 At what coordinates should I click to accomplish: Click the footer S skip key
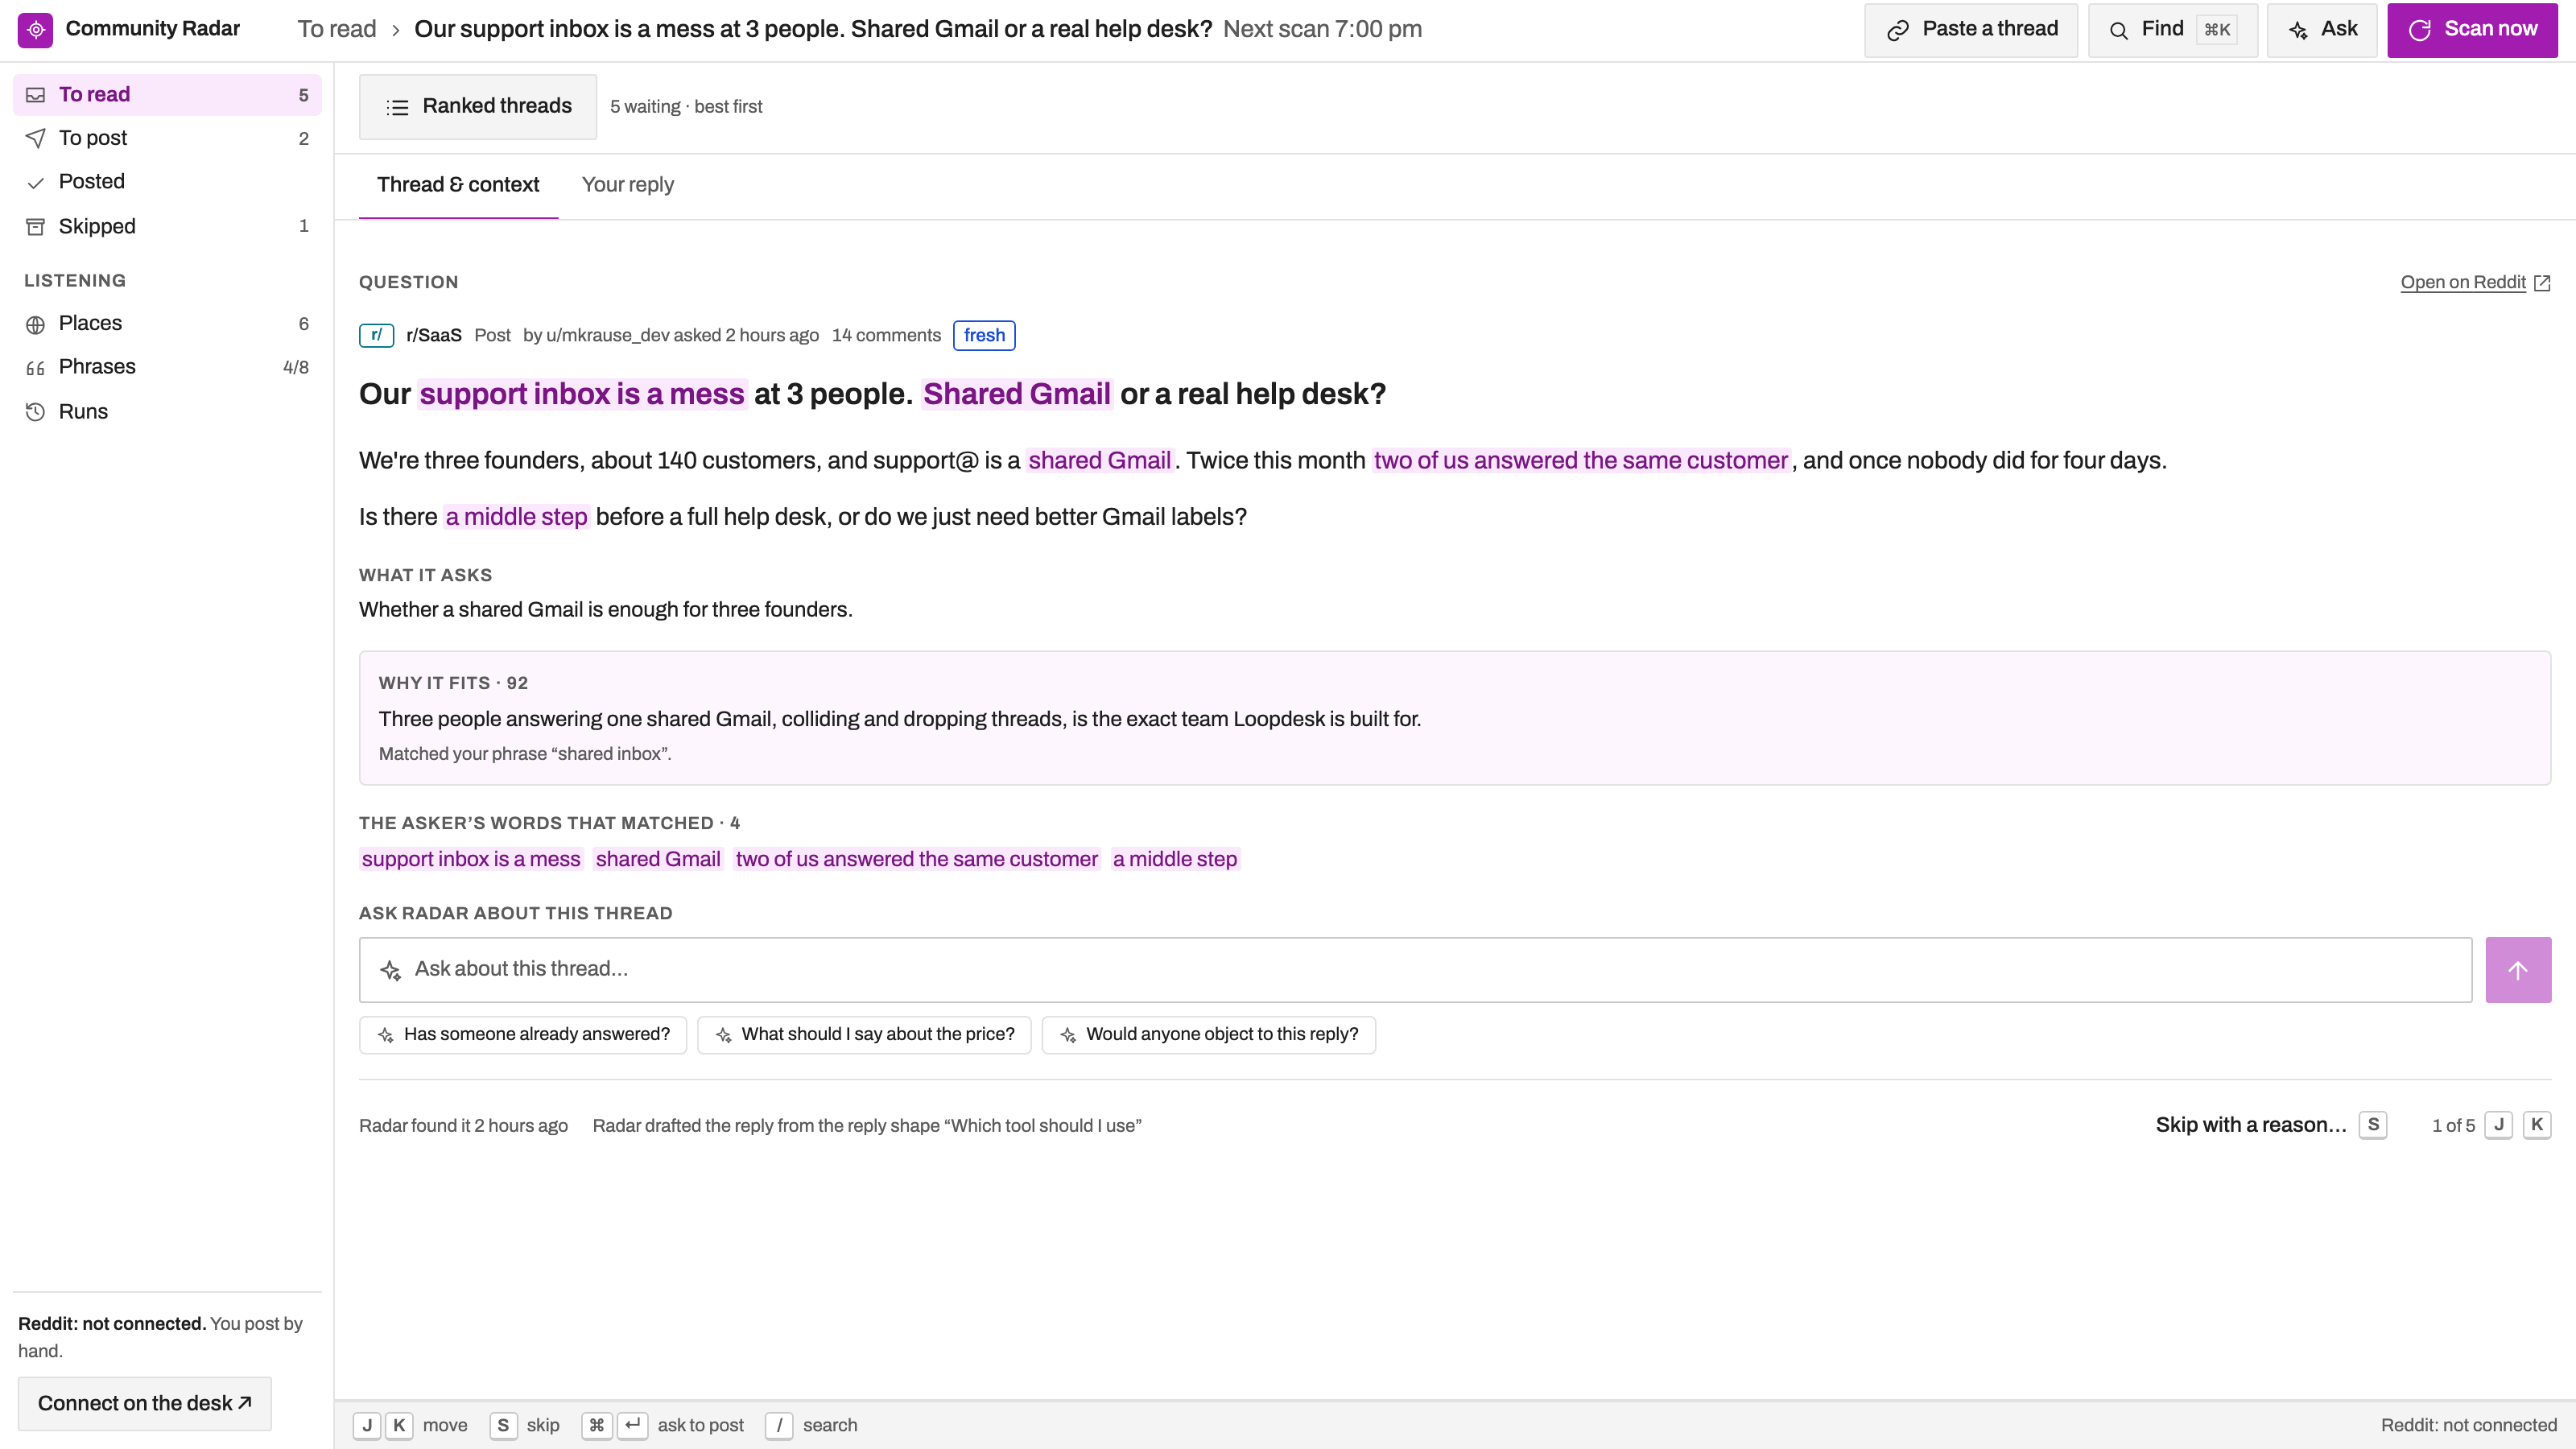(x=503, y=1425)
